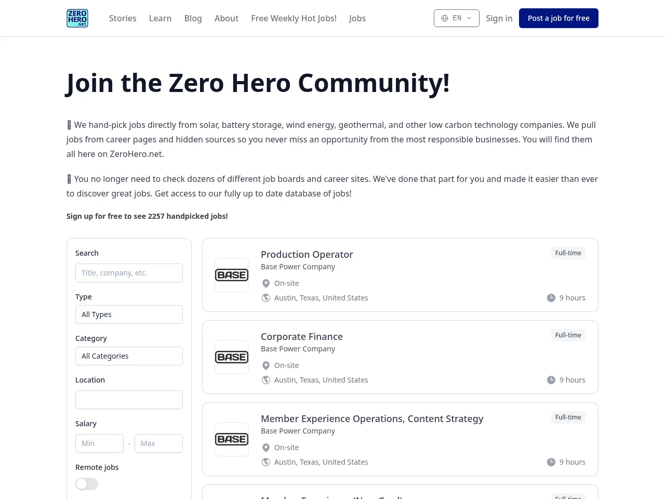The width and height of the screenshot is (665, 499).
Task: Open the Corporate Finance job title
Action: 302,336
